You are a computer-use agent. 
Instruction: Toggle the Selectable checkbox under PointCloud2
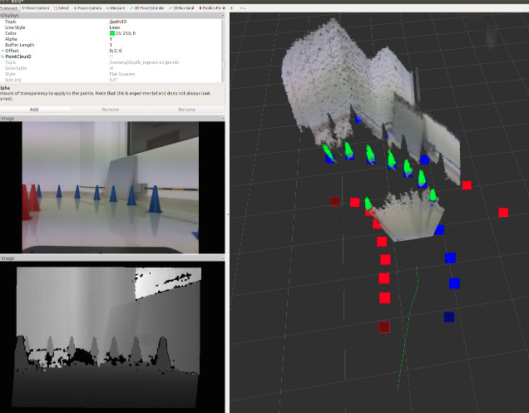[x=111, y=68]
